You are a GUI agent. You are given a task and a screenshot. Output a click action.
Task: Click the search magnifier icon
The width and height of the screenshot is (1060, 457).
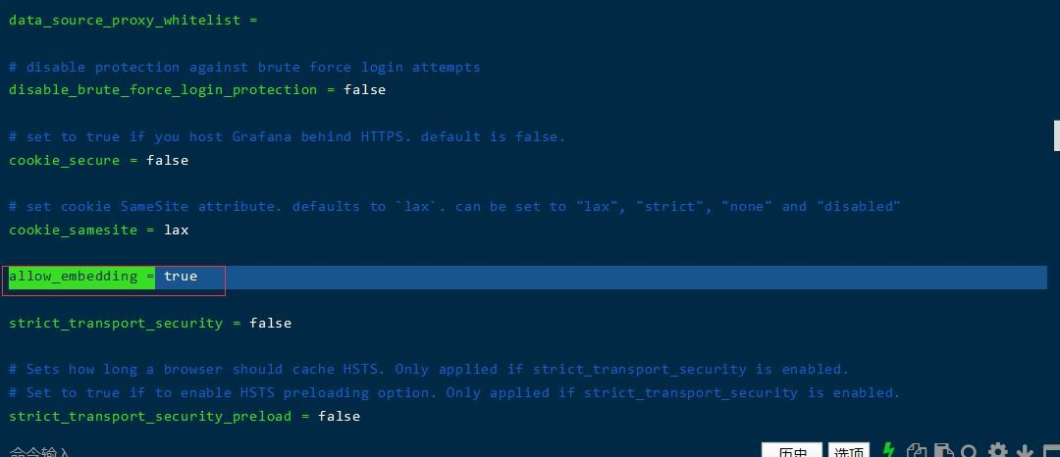pyautogui.click(x=970, y=451)
